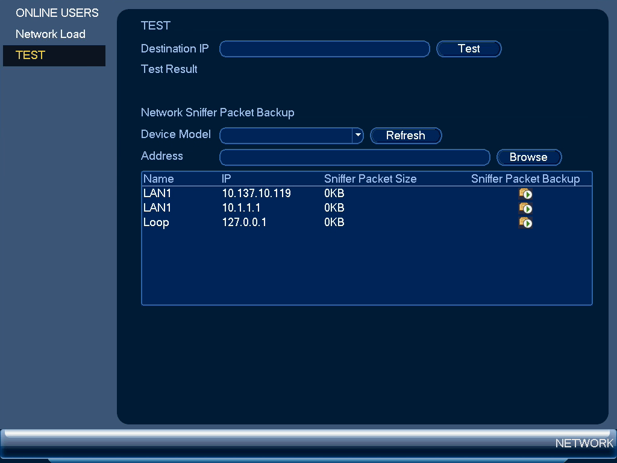The image size is (617, 463).
Task: Start sniffer packet backup for Loop 127.0.0.1
Action: (525, 222)
